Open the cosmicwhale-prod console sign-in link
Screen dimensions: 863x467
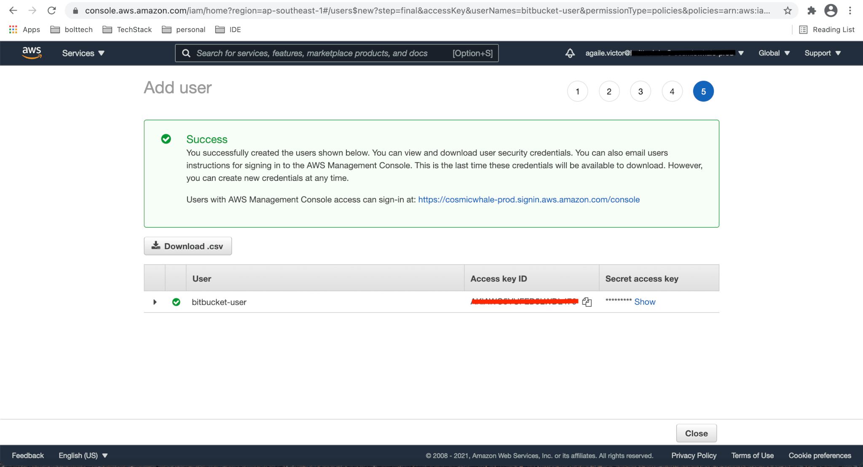point(528,199)
